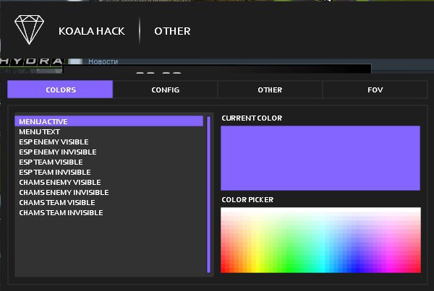This screenshot has height=291, width=434.
Task: Switch to the COLORS tab
Action: [x=60, y=90]
